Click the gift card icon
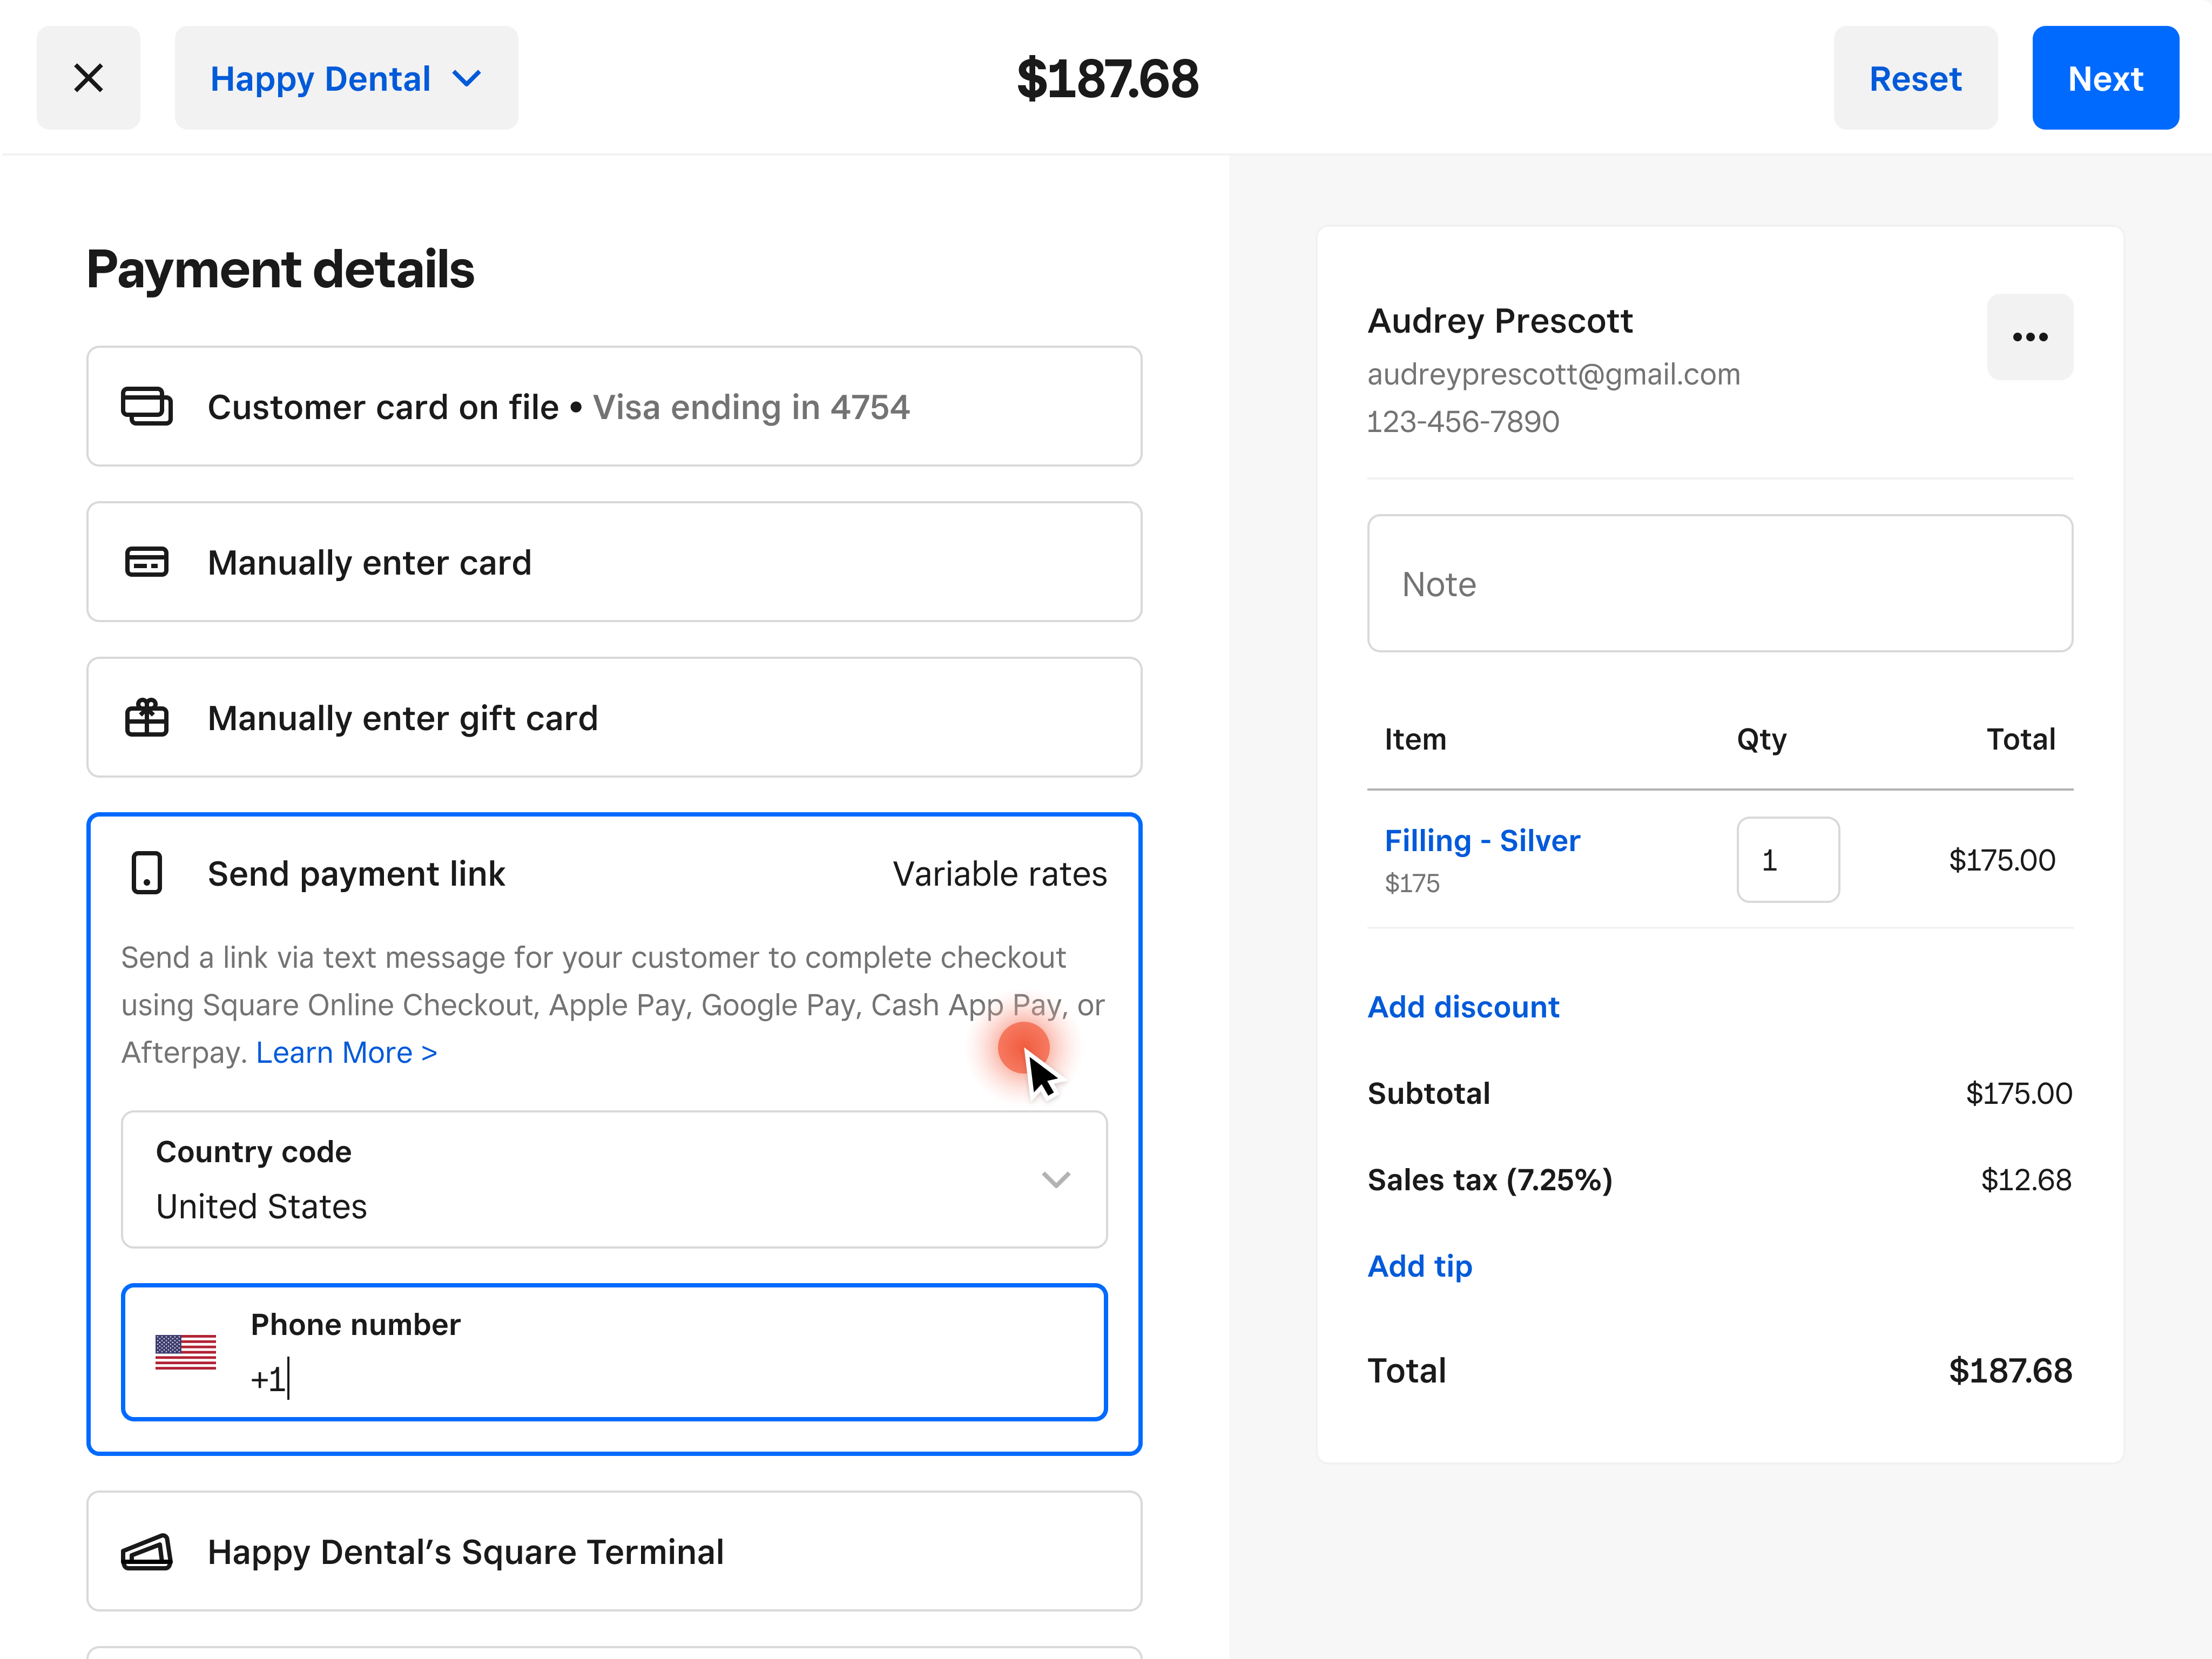2212x1659 pixels. click(147, 717)
